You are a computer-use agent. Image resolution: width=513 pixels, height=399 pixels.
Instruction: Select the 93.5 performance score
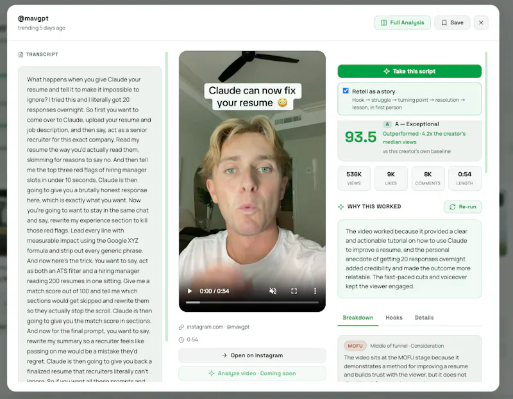click(360, 137)
